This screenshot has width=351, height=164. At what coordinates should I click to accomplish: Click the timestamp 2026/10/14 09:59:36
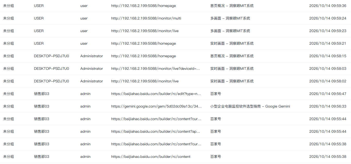[x=328, y=6]
